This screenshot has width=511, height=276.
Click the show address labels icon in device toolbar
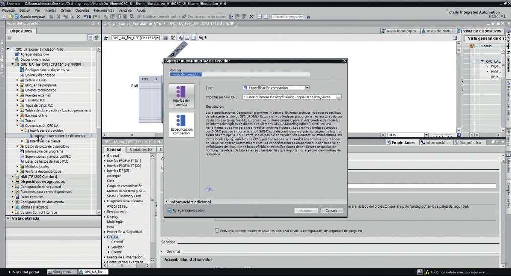pos(180,38)
